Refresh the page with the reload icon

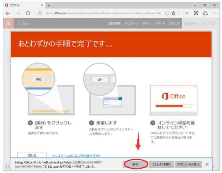(28, 13)
